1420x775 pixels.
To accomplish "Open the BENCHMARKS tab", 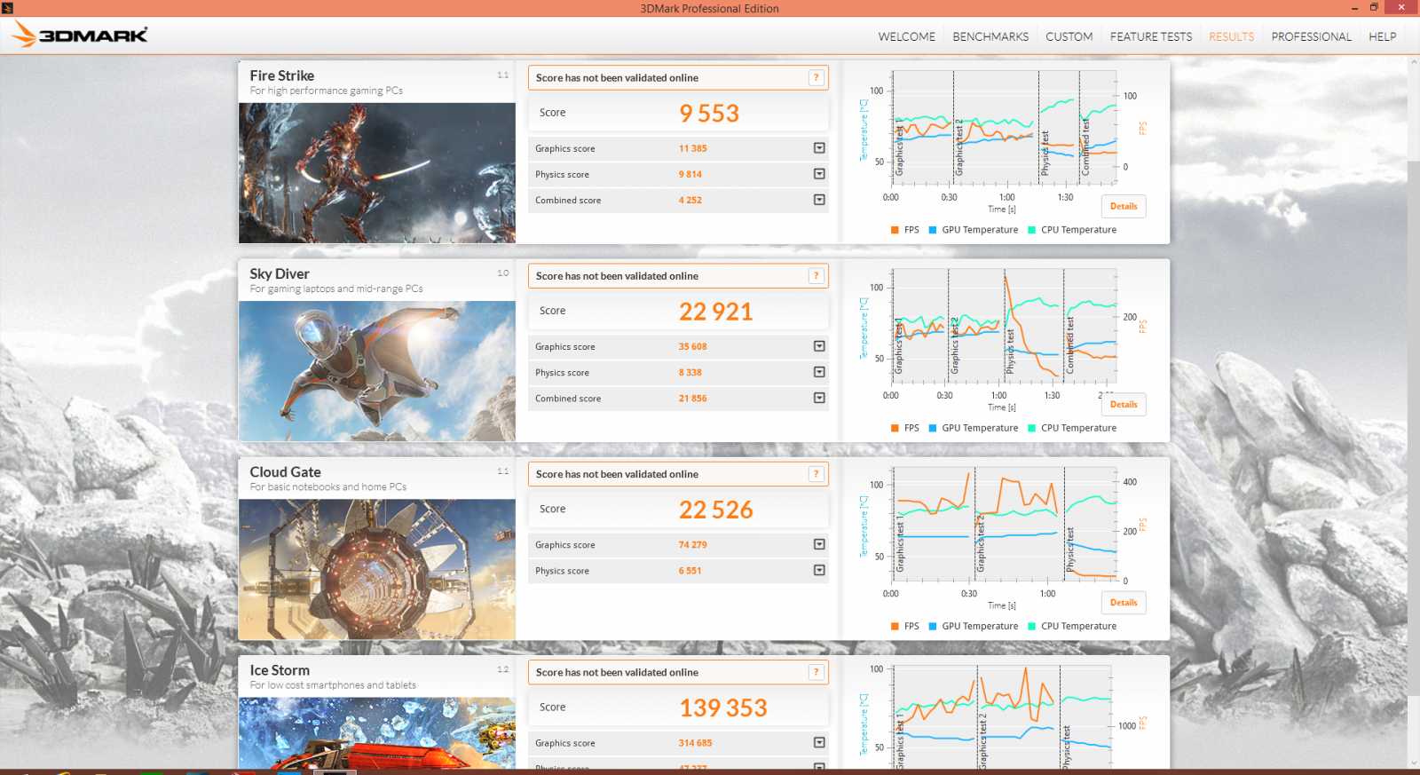I will click(990, 36).
